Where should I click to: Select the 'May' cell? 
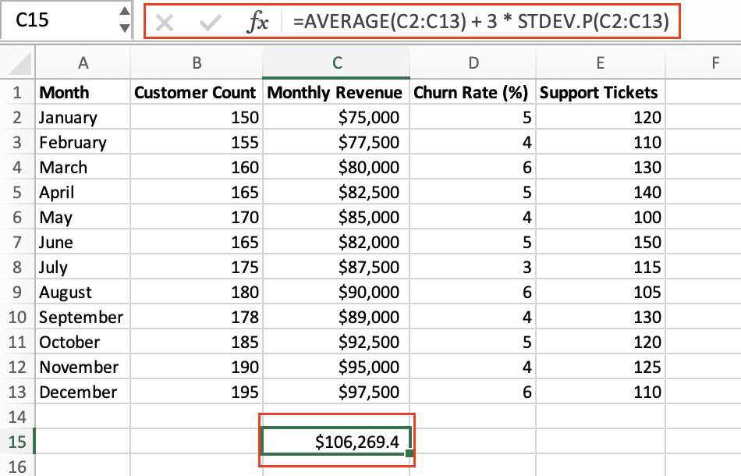coord(83,217)
